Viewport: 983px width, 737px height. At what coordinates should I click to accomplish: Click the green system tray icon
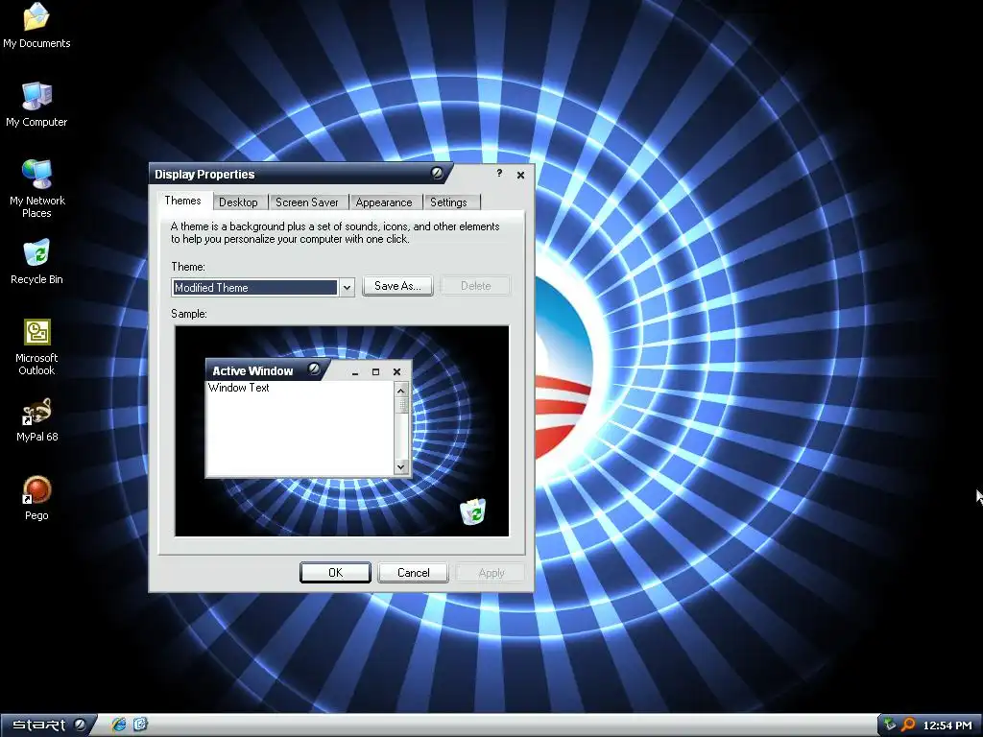pyautogui.click(x=889, y=725)
